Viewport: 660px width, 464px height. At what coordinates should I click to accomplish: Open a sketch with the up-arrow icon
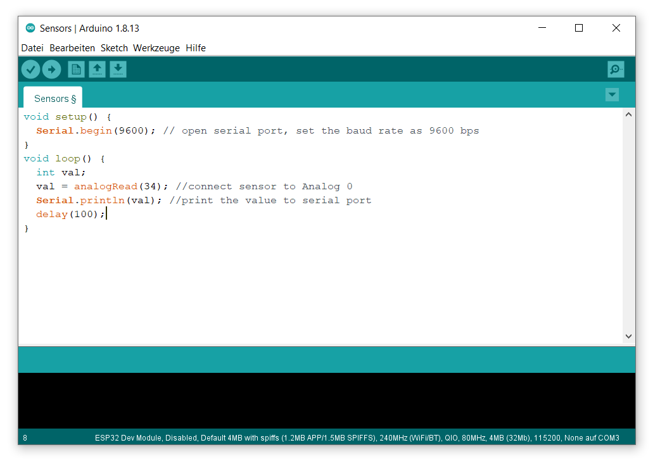(97, 69)
